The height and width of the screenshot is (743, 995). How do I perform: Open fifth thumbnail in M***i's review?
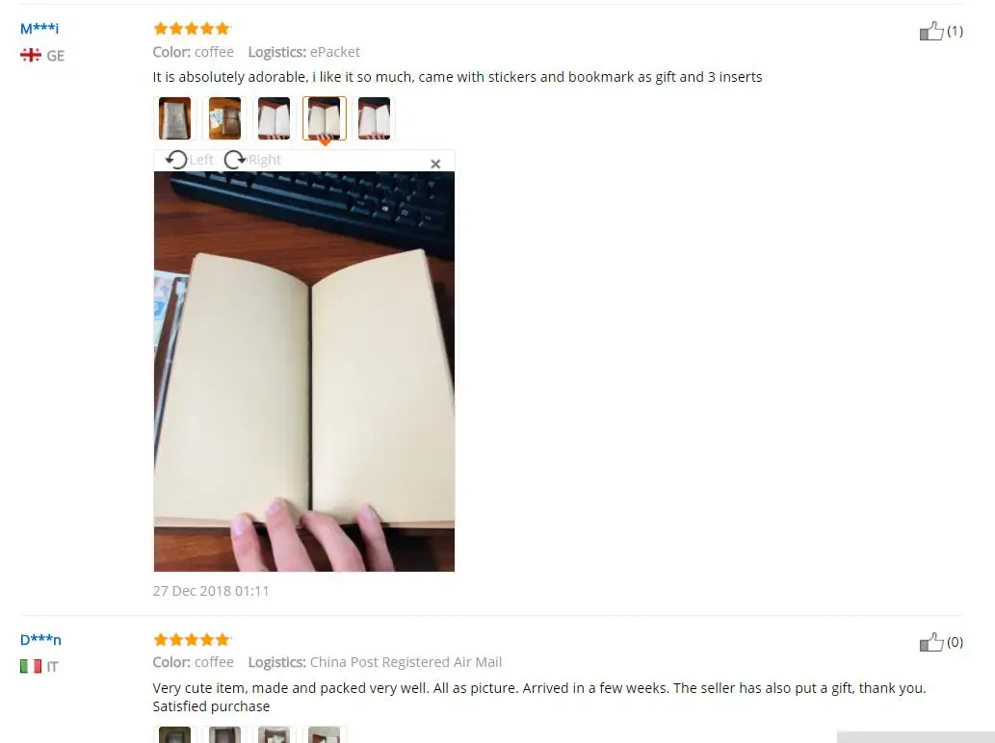(375, 118)
